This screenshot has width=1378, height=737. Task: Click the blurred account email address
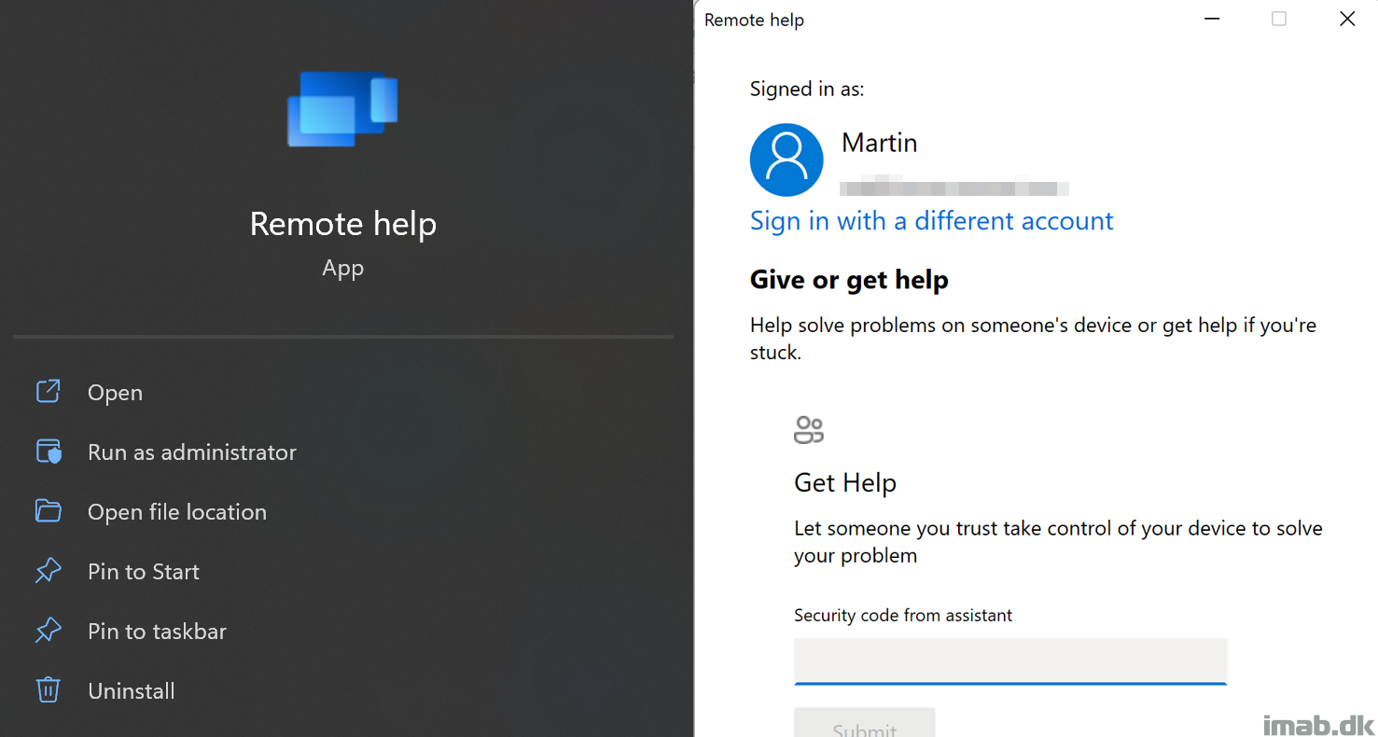954,185
